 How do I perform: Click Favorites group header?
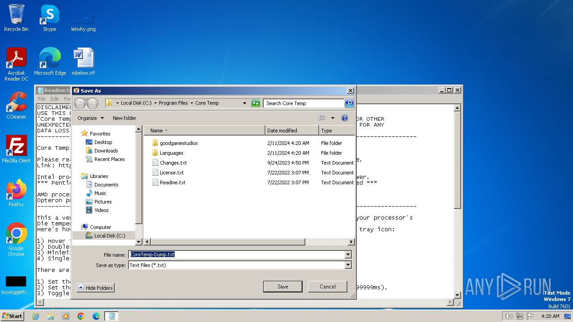coord(100,134)
